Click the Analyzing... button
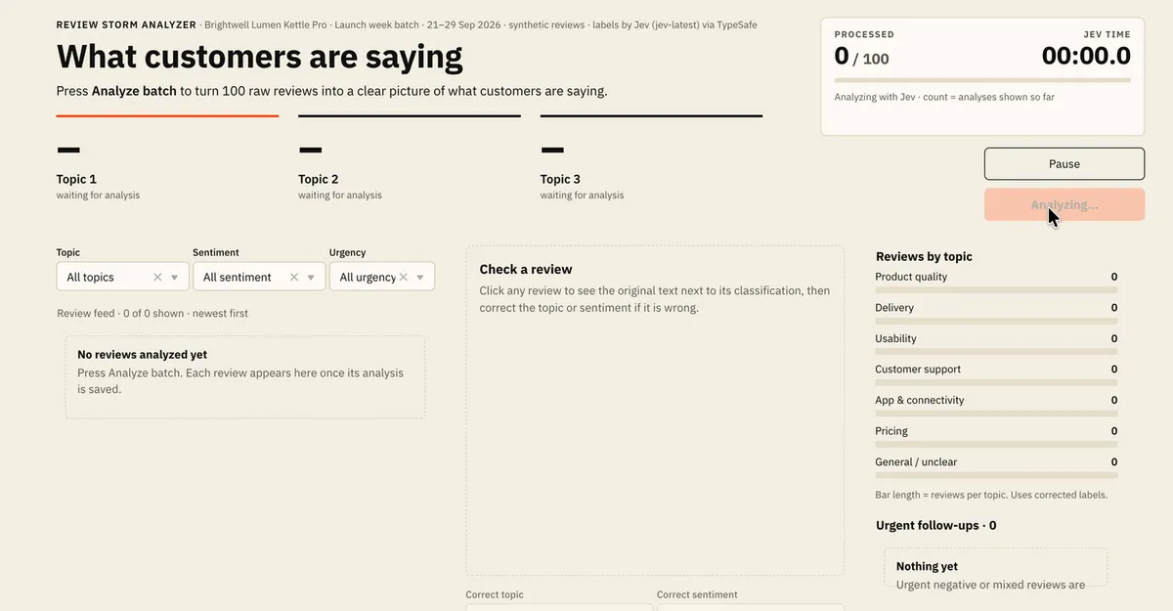Viewport: 1173px width, 611px height. [x=1064, y=205]
